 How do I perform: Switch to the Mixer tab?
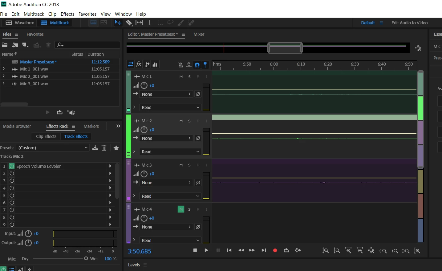click(x=199, y=34)
